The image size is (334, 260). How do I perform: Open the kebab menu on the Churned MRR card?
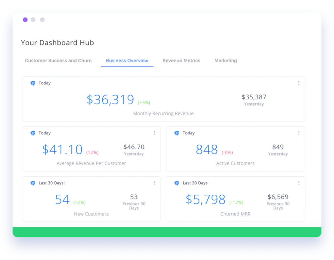click(299, 182)
